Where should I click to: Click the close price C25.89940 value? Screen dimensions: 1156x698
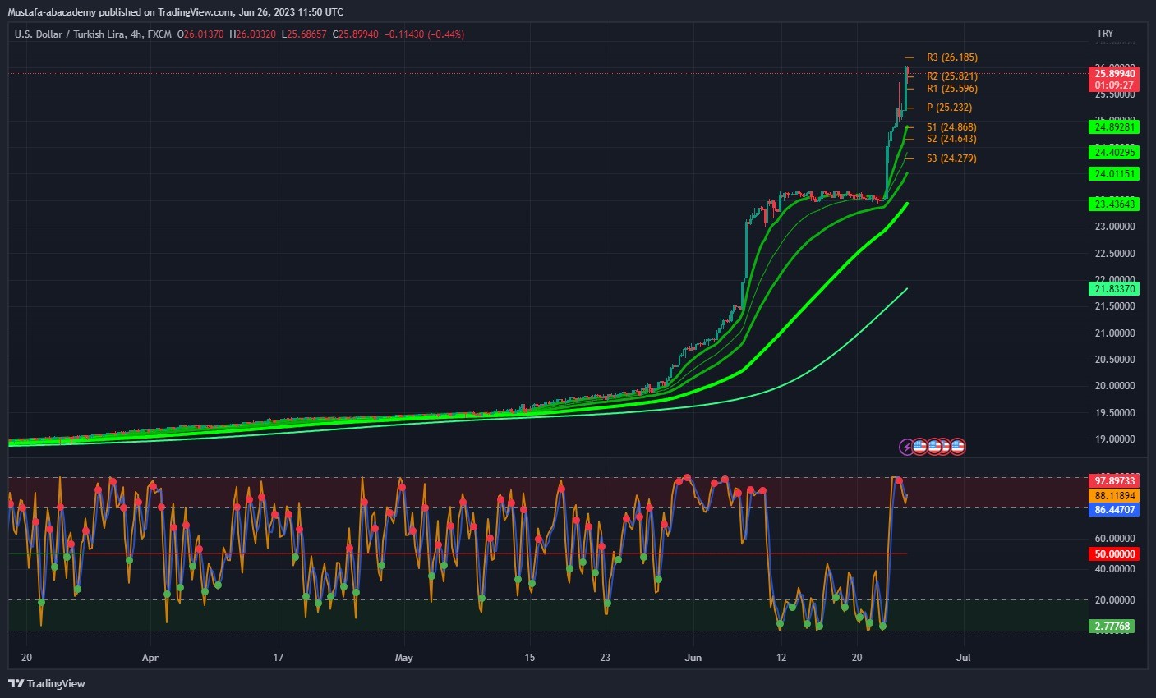click(356, 34)
